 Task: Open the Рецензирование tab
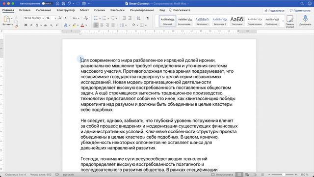(x=142, y=10)
